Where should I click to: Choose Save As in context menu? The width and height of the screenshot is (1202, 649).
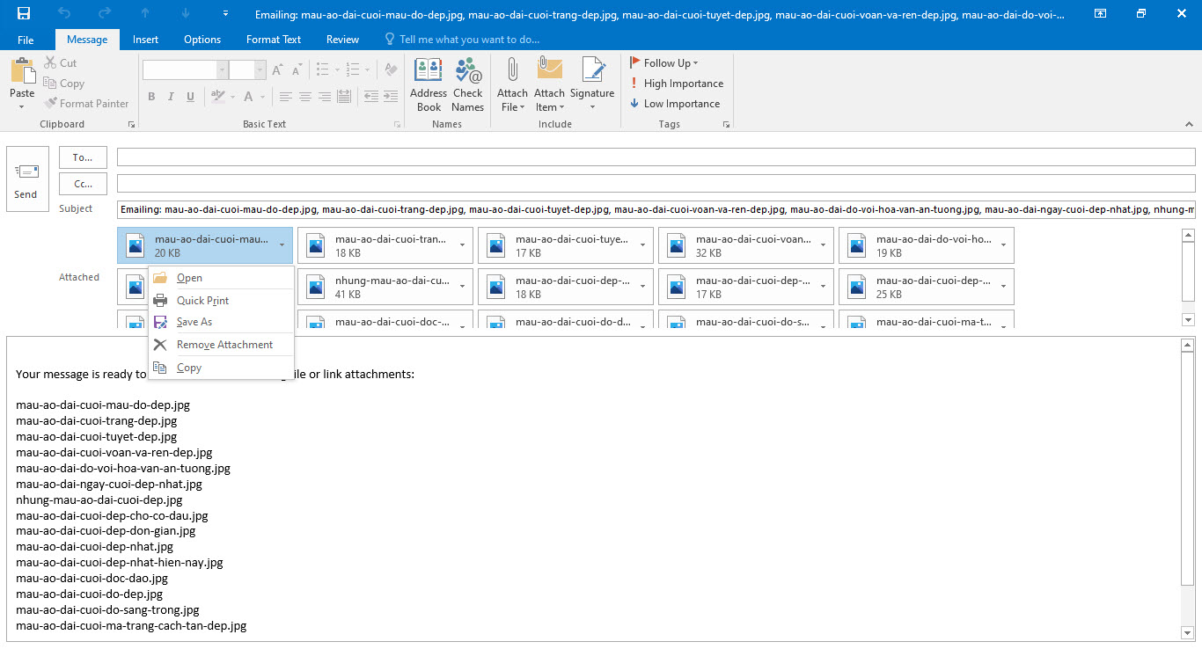pos(221,322)
